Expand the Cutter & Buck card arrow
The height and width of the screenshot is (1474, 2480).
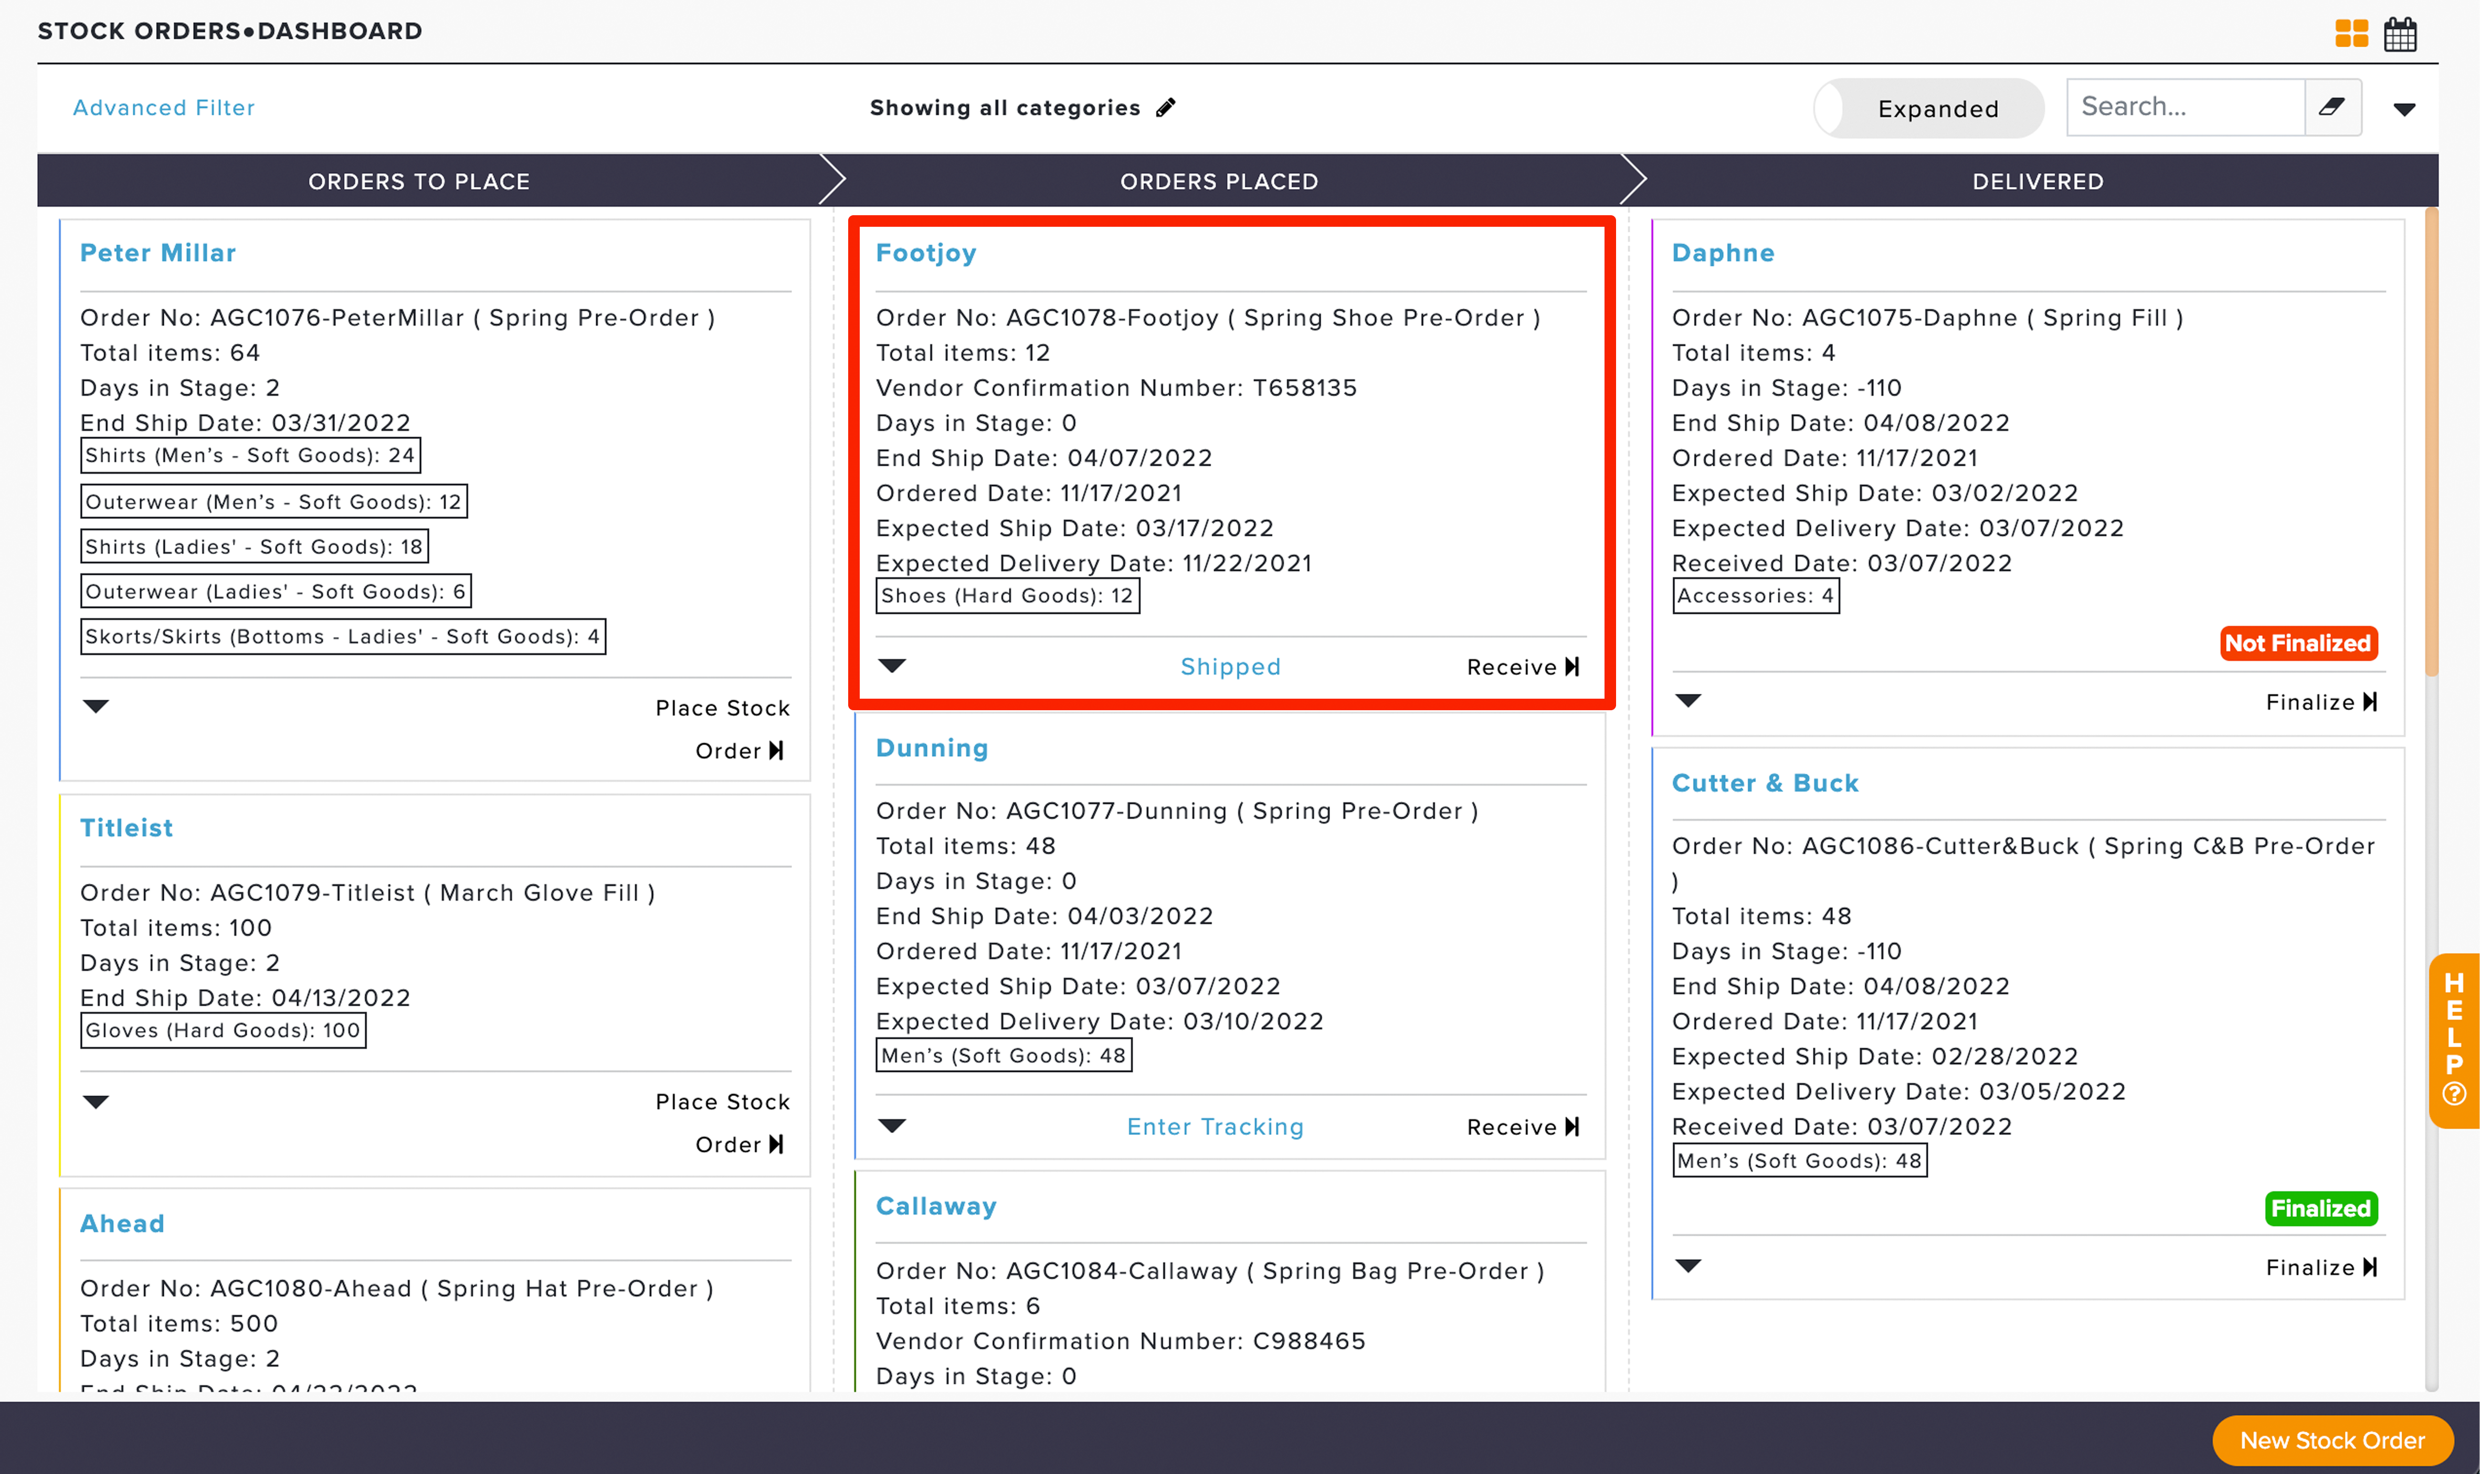pyautogui.click(x=1687, y=1266)
